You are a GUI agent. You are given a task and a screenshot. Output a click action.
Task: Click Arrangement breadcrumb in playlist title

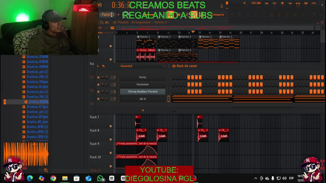(141, 22)
